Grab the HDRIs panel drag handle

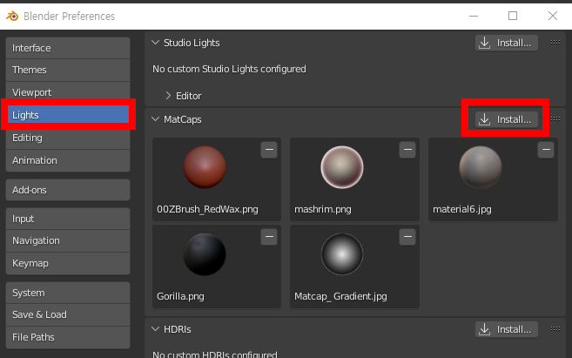click(x=555, y=328)
